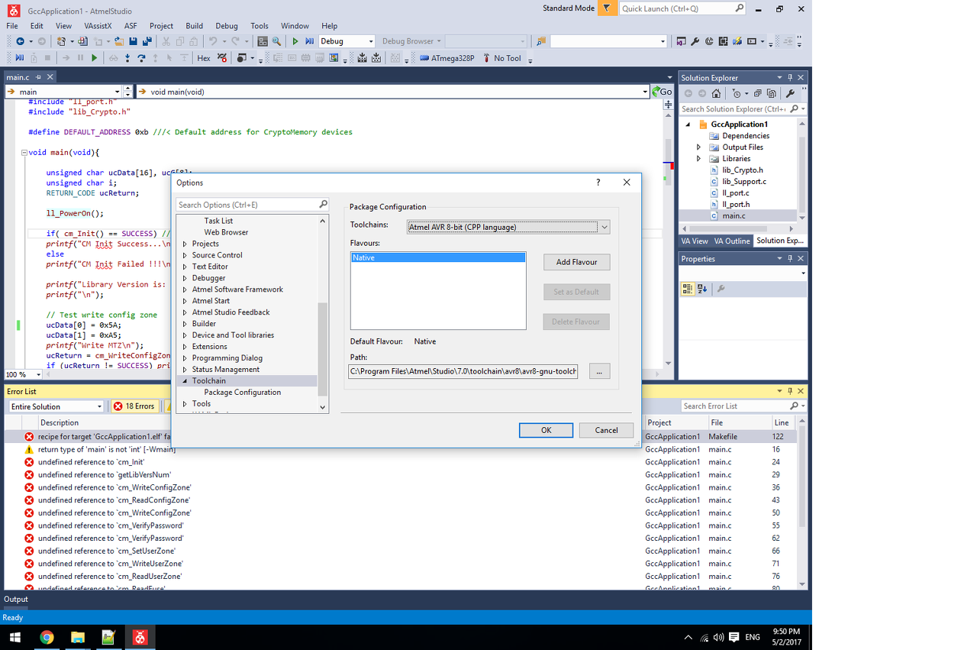Image resolution: width=977 pixels, height=650 pixels.
Task: Open the ASF menu
Action: pos(131,26)
